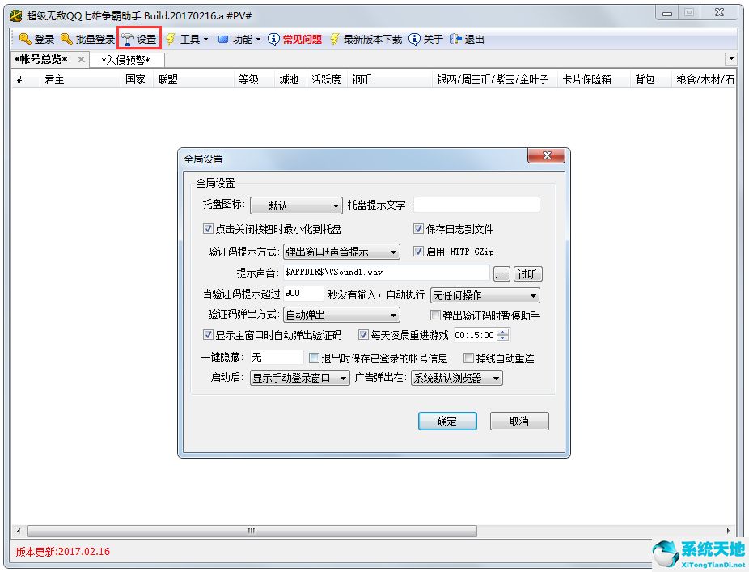Click the horizontal scrollbar thumb

click(252, 531)
